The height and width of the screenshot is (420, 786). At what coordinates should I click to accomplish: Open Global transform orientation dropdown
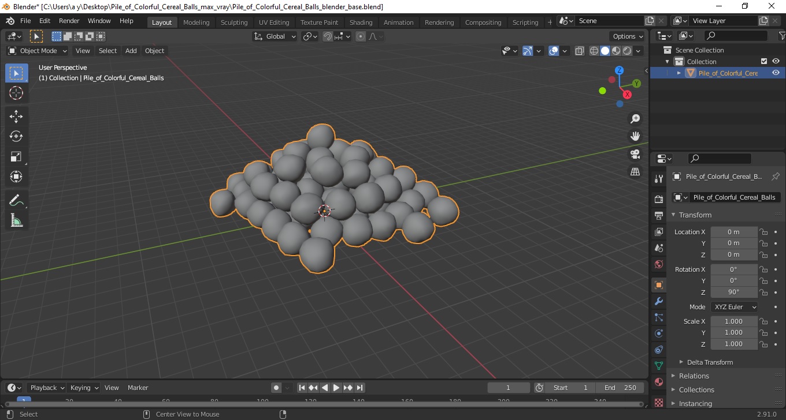pyautogui.click(x=275, y=36)
